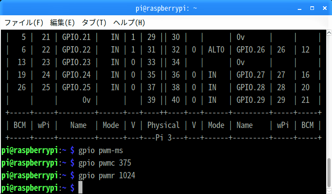Open the タブ(T) menu
The width and height of the screenshot is (332, 194).
(94, 22)
